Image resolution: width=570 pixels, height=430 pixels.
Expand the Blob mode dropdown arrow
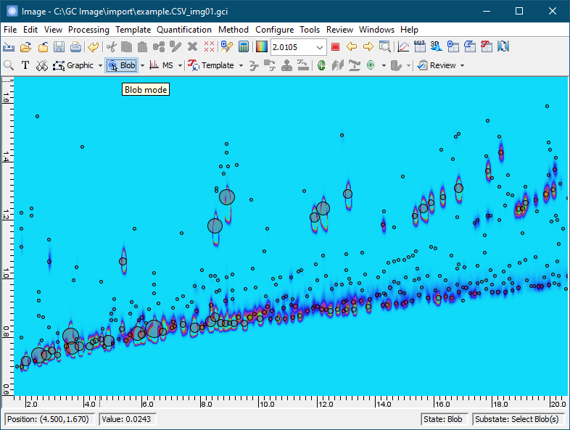click(x=142, y=65)
